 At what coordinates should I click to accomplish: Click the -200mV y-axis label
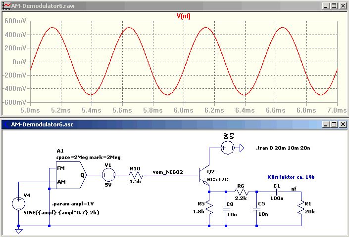[14, 75]
